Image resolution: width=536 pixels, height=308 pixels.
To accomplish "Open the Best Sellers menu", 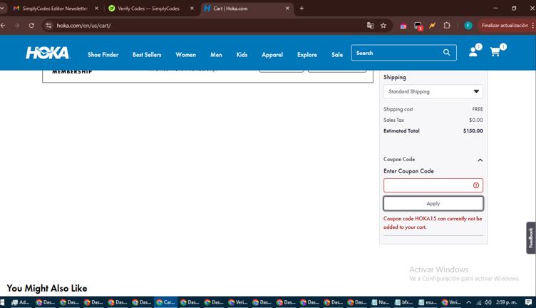I will pos(147,55).
